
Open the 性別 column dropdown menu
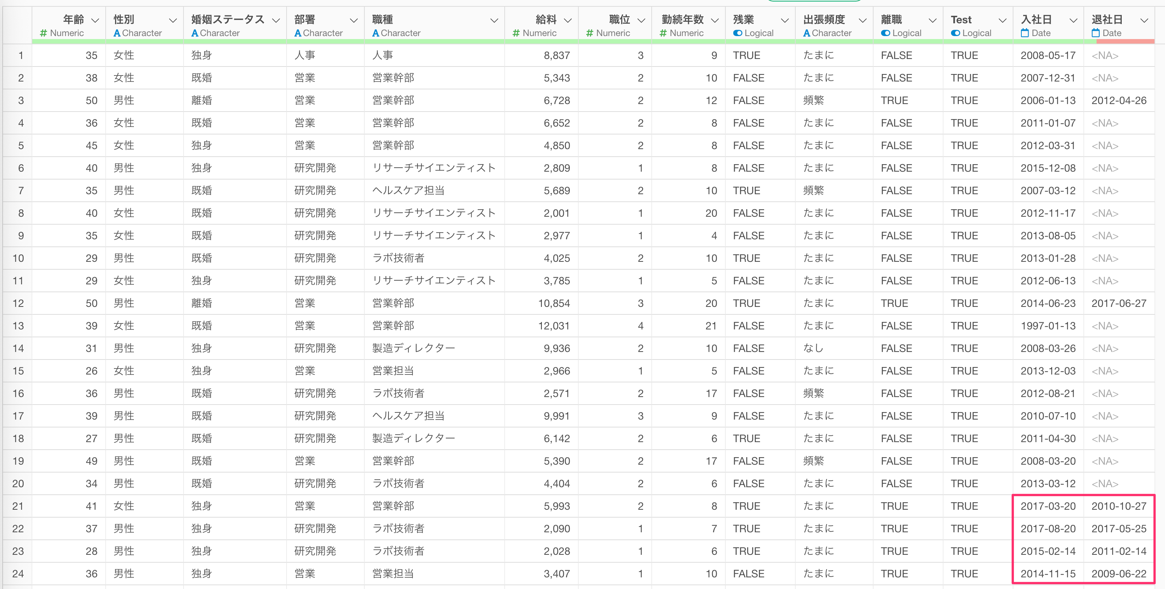(x=172, y=20)
